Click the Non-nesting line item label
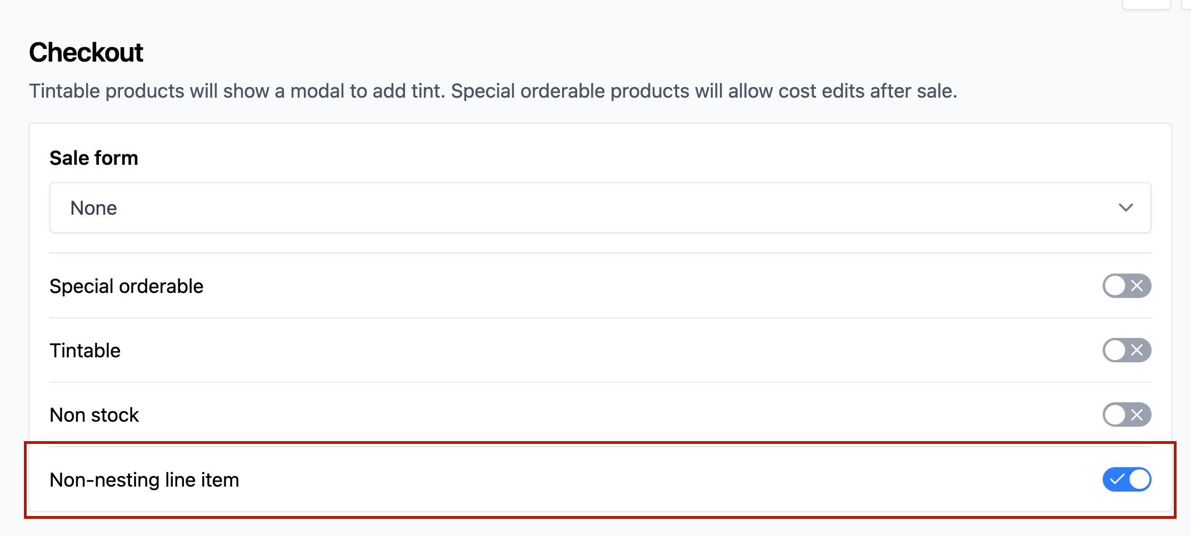The width and height of the screenshot is (1191, 536). coord(144,480)
